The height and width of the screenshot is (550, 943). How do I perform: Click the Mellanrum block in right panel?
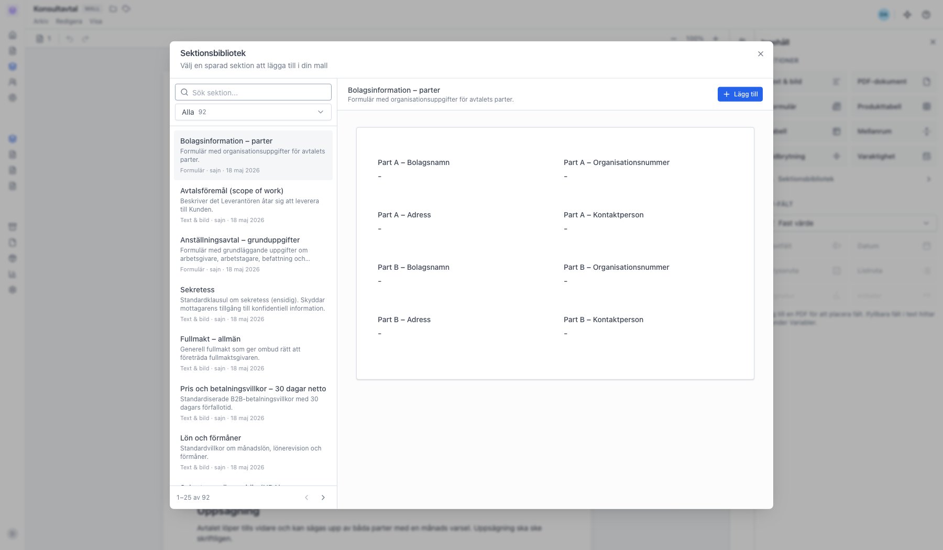tap(894, 131)
